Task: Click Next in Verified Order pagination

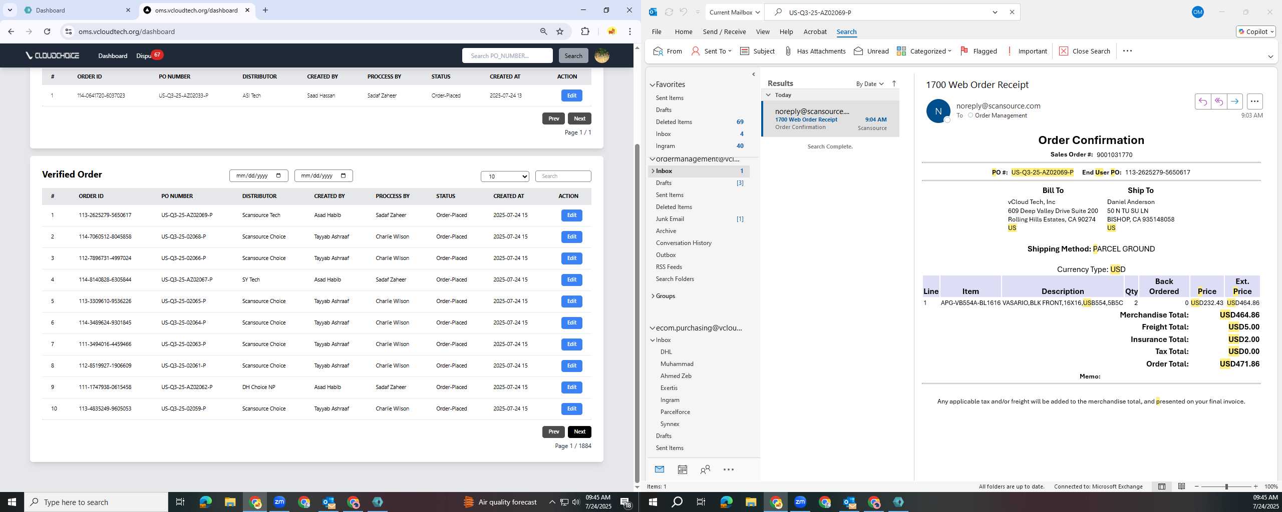Action: [x=579, y=431]
